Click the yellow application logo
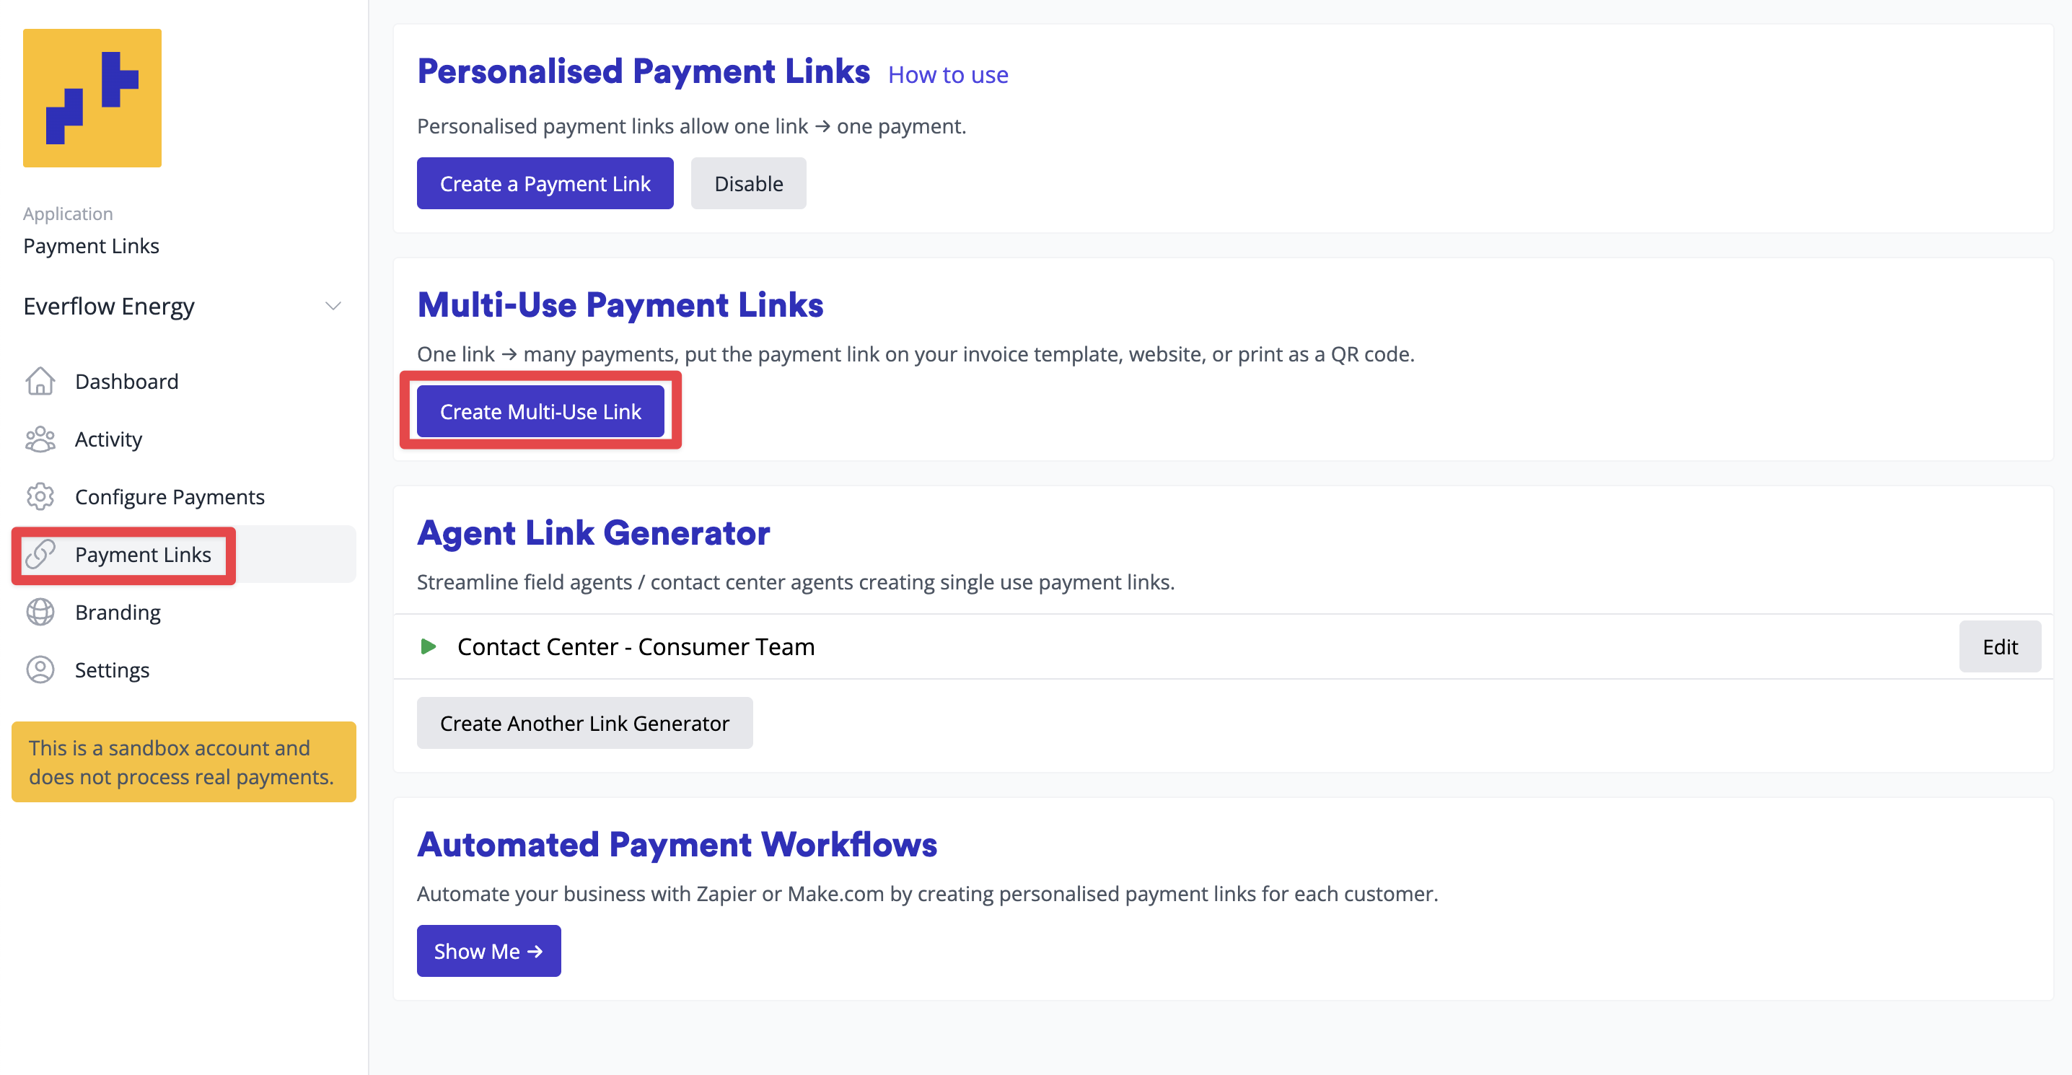The height and width of the screenshot is (1075, 2072). pos(92,98)
